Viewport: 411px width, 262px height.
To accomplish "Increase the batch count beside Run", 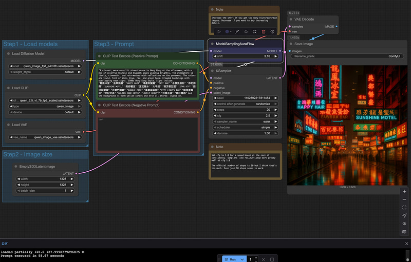I will [x=256, y=258].
